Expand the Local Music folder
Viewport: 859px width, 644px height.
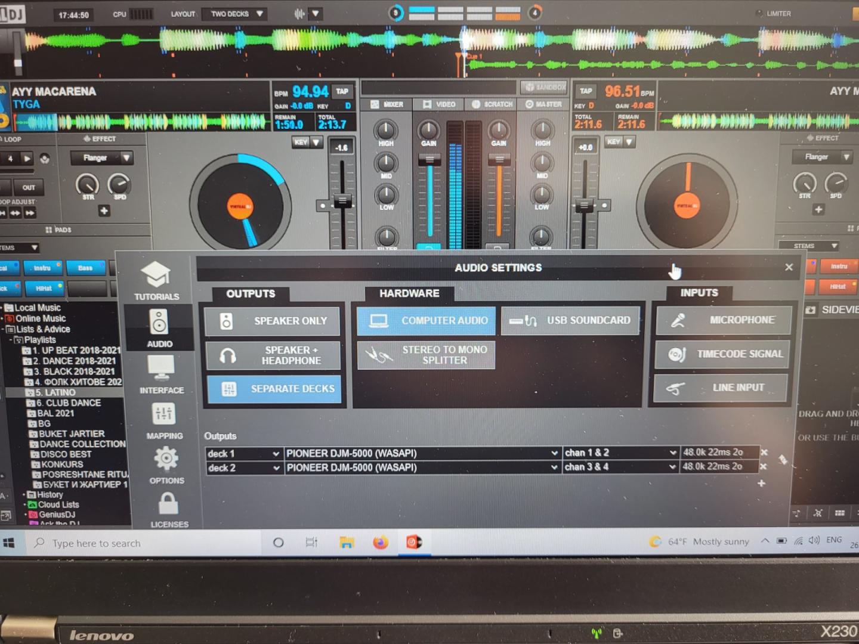pos(38,308)
